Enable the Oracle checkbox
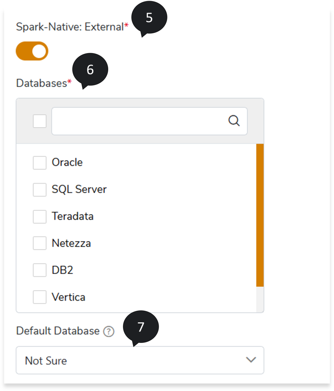Screen dimensions: 334x391 tap(40, 163)
